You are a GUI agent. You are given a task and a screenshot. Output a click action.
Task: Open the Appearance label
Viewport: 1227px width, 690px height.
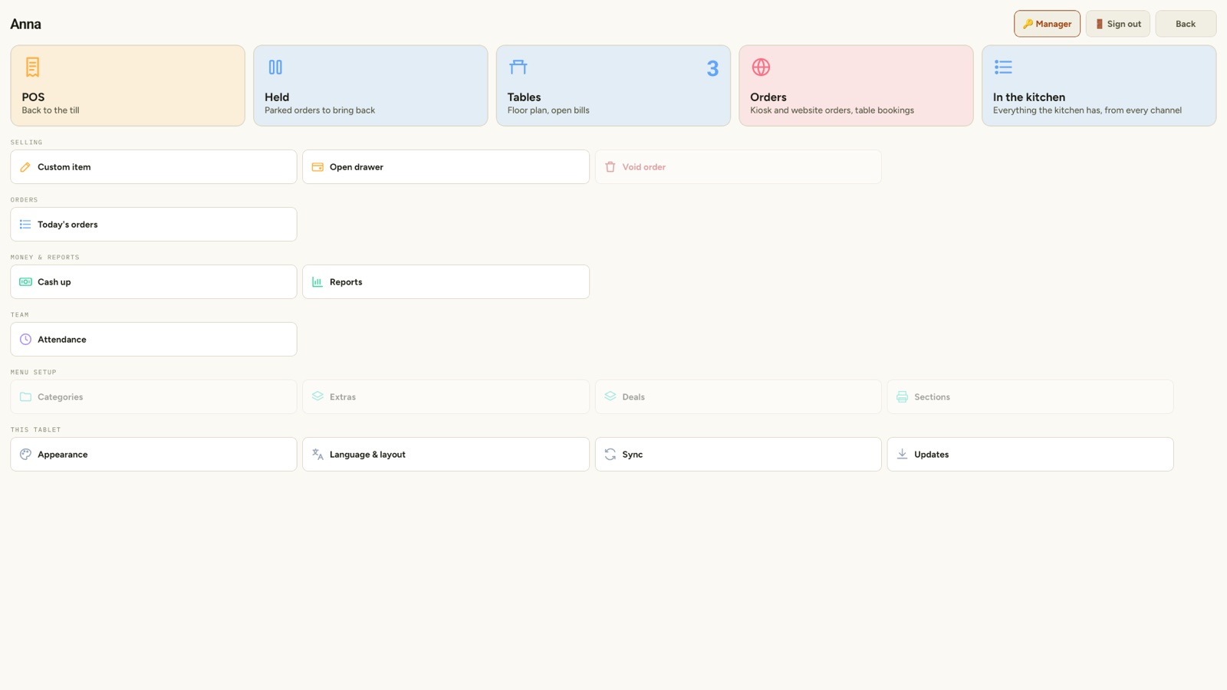pyautogui.click(x=63, y=455)
